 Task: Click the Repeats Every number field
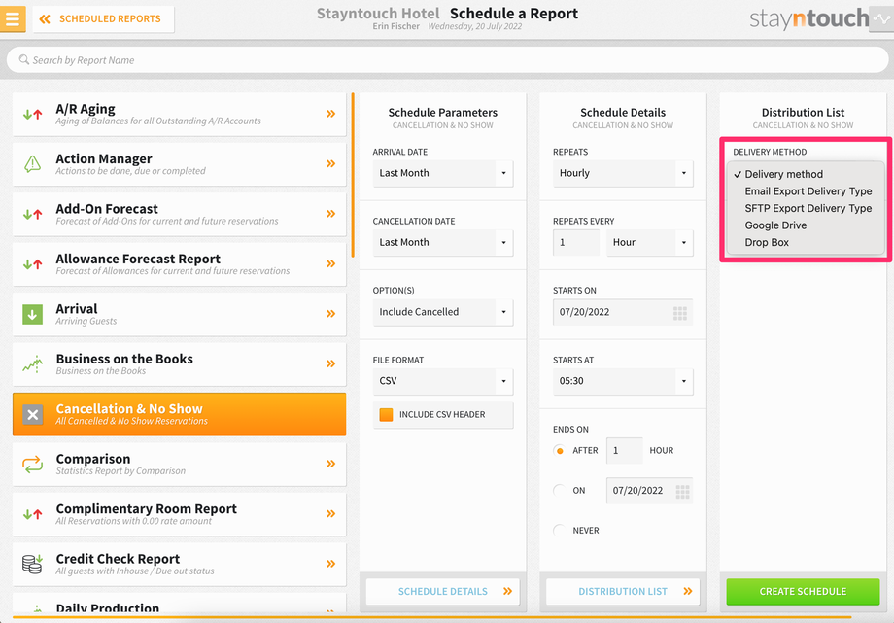[576, 242]
